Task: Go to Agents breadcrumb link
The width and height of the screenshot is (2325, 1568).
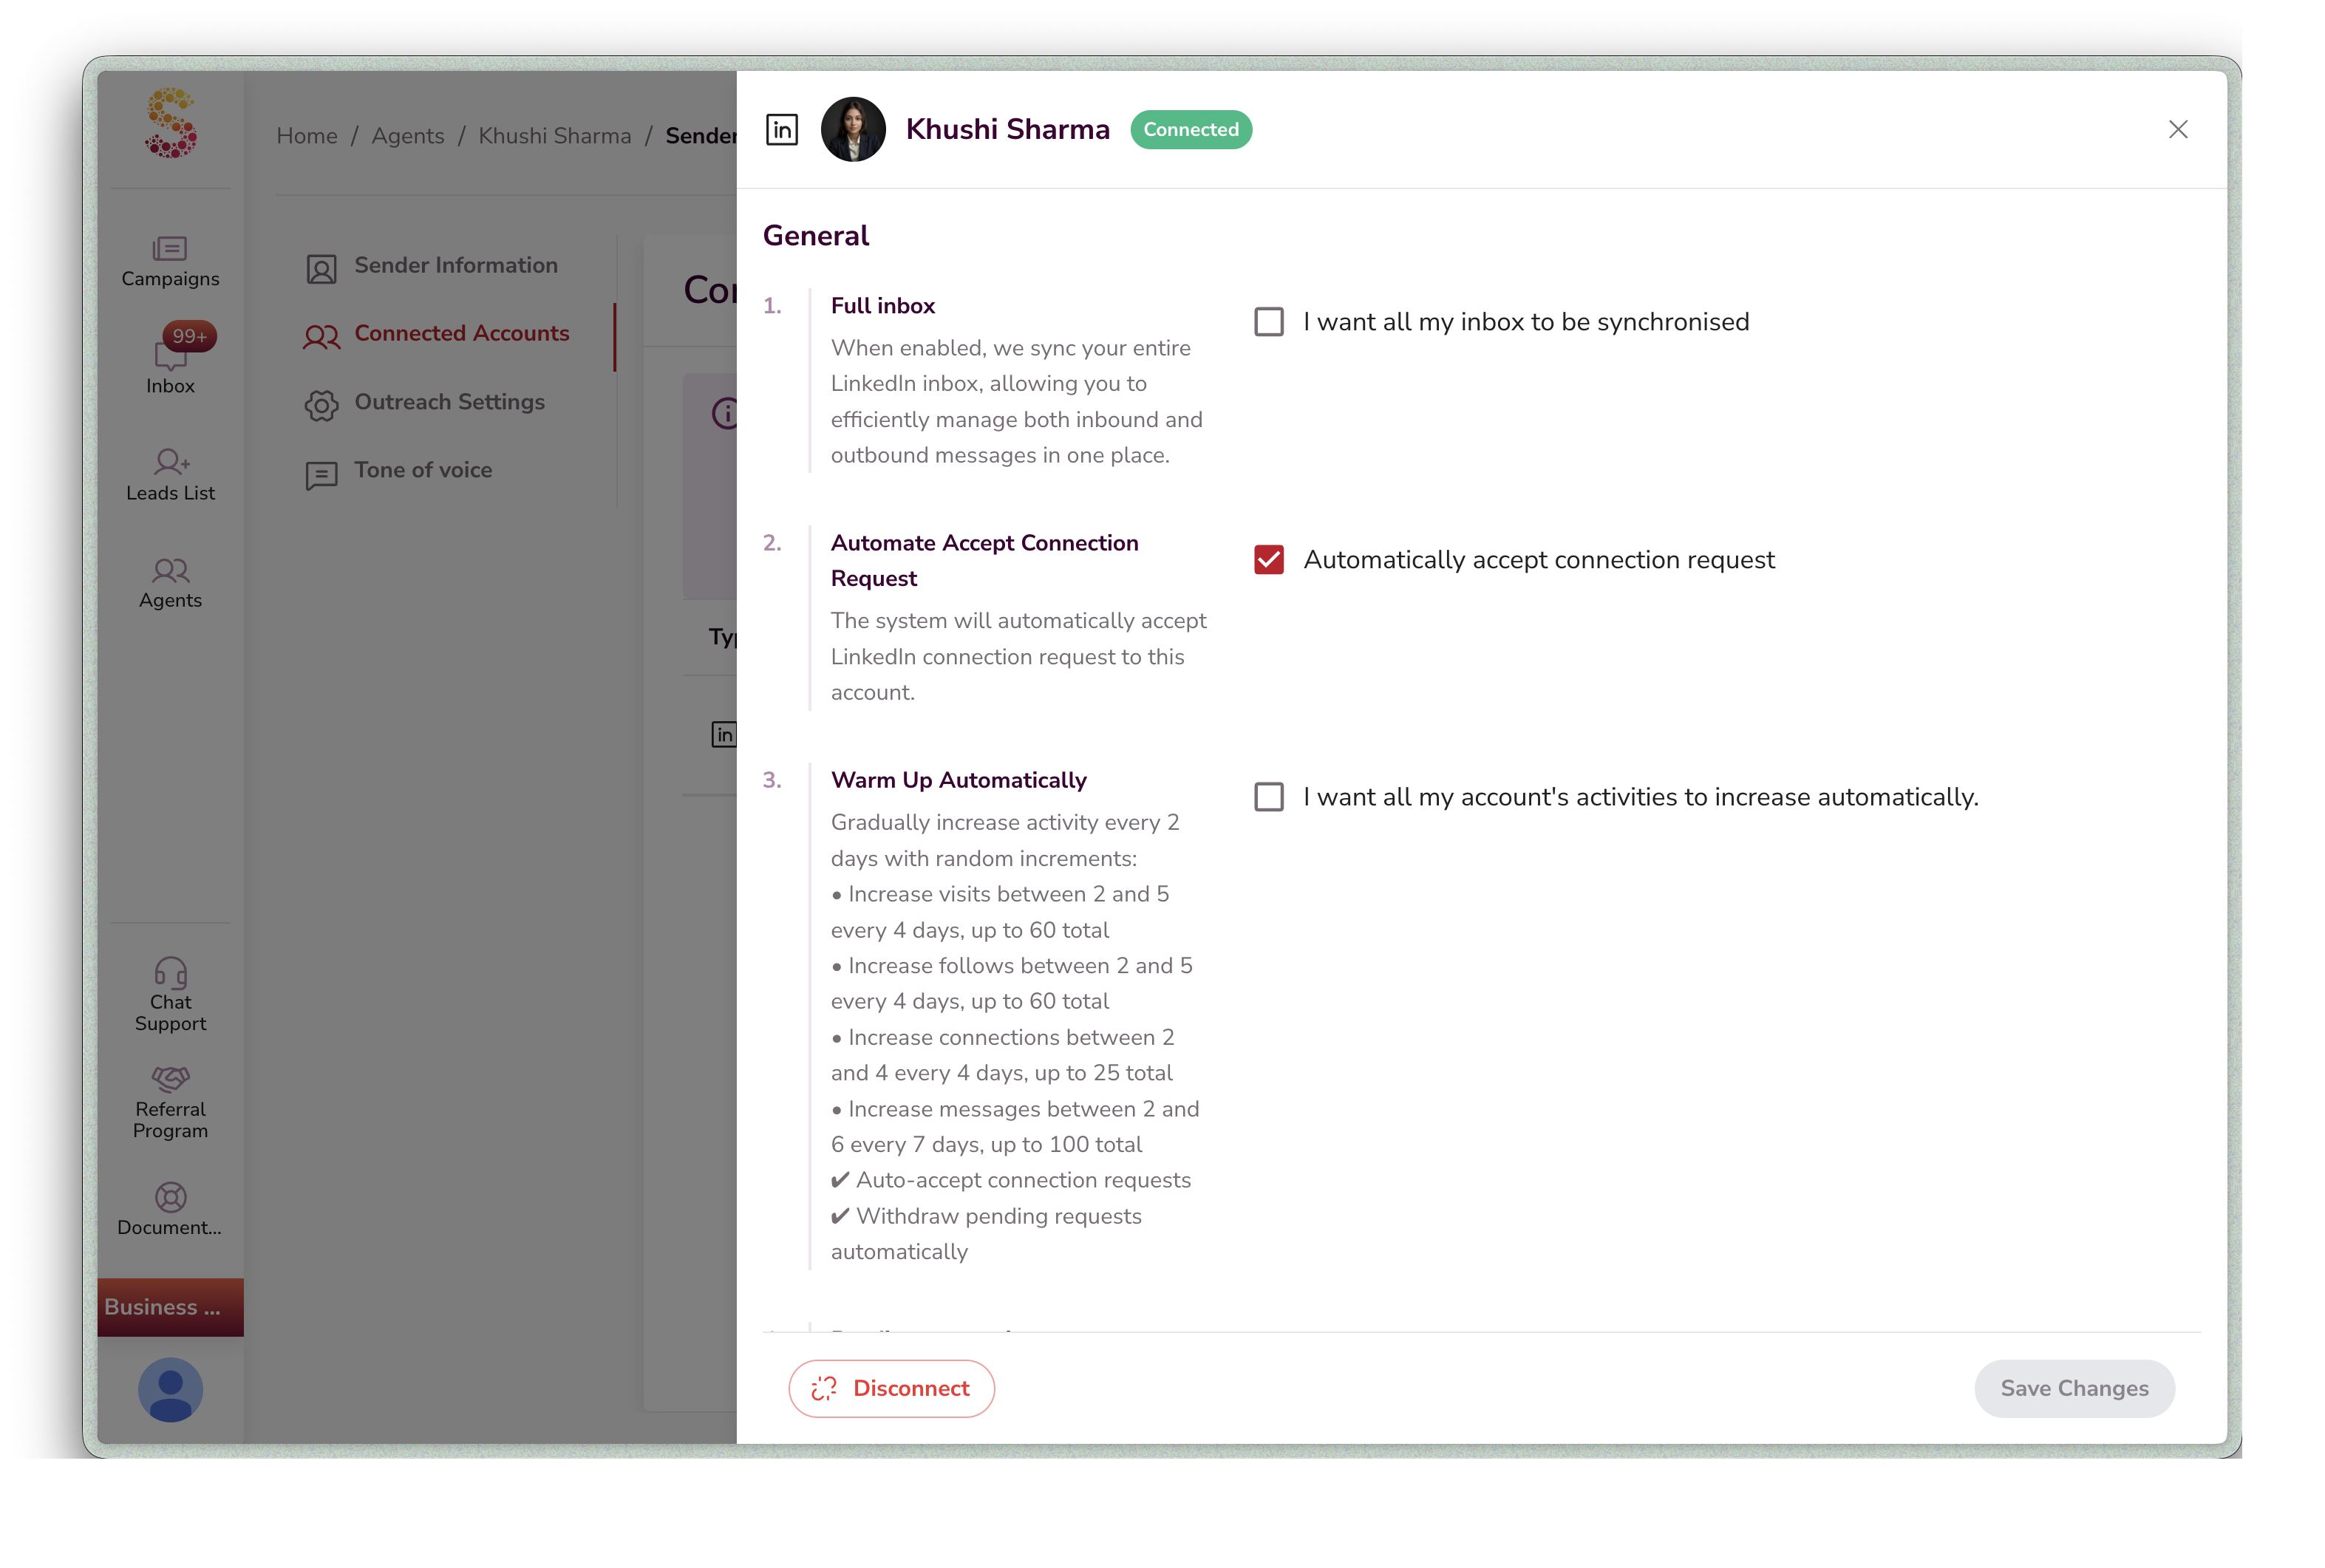Action: pos(408,136)
